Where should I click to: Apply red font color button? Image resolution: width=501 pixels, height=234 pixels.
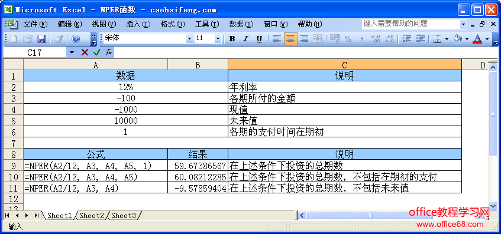click(x=477, y=39)
